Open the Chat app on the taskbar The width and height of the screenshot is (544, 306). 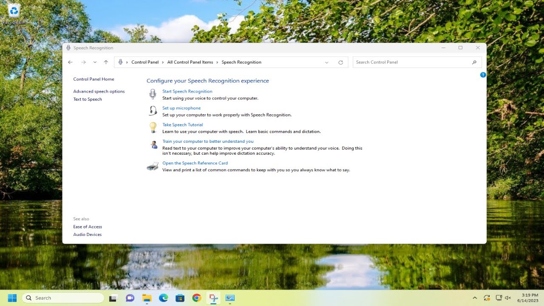point(130,298)
